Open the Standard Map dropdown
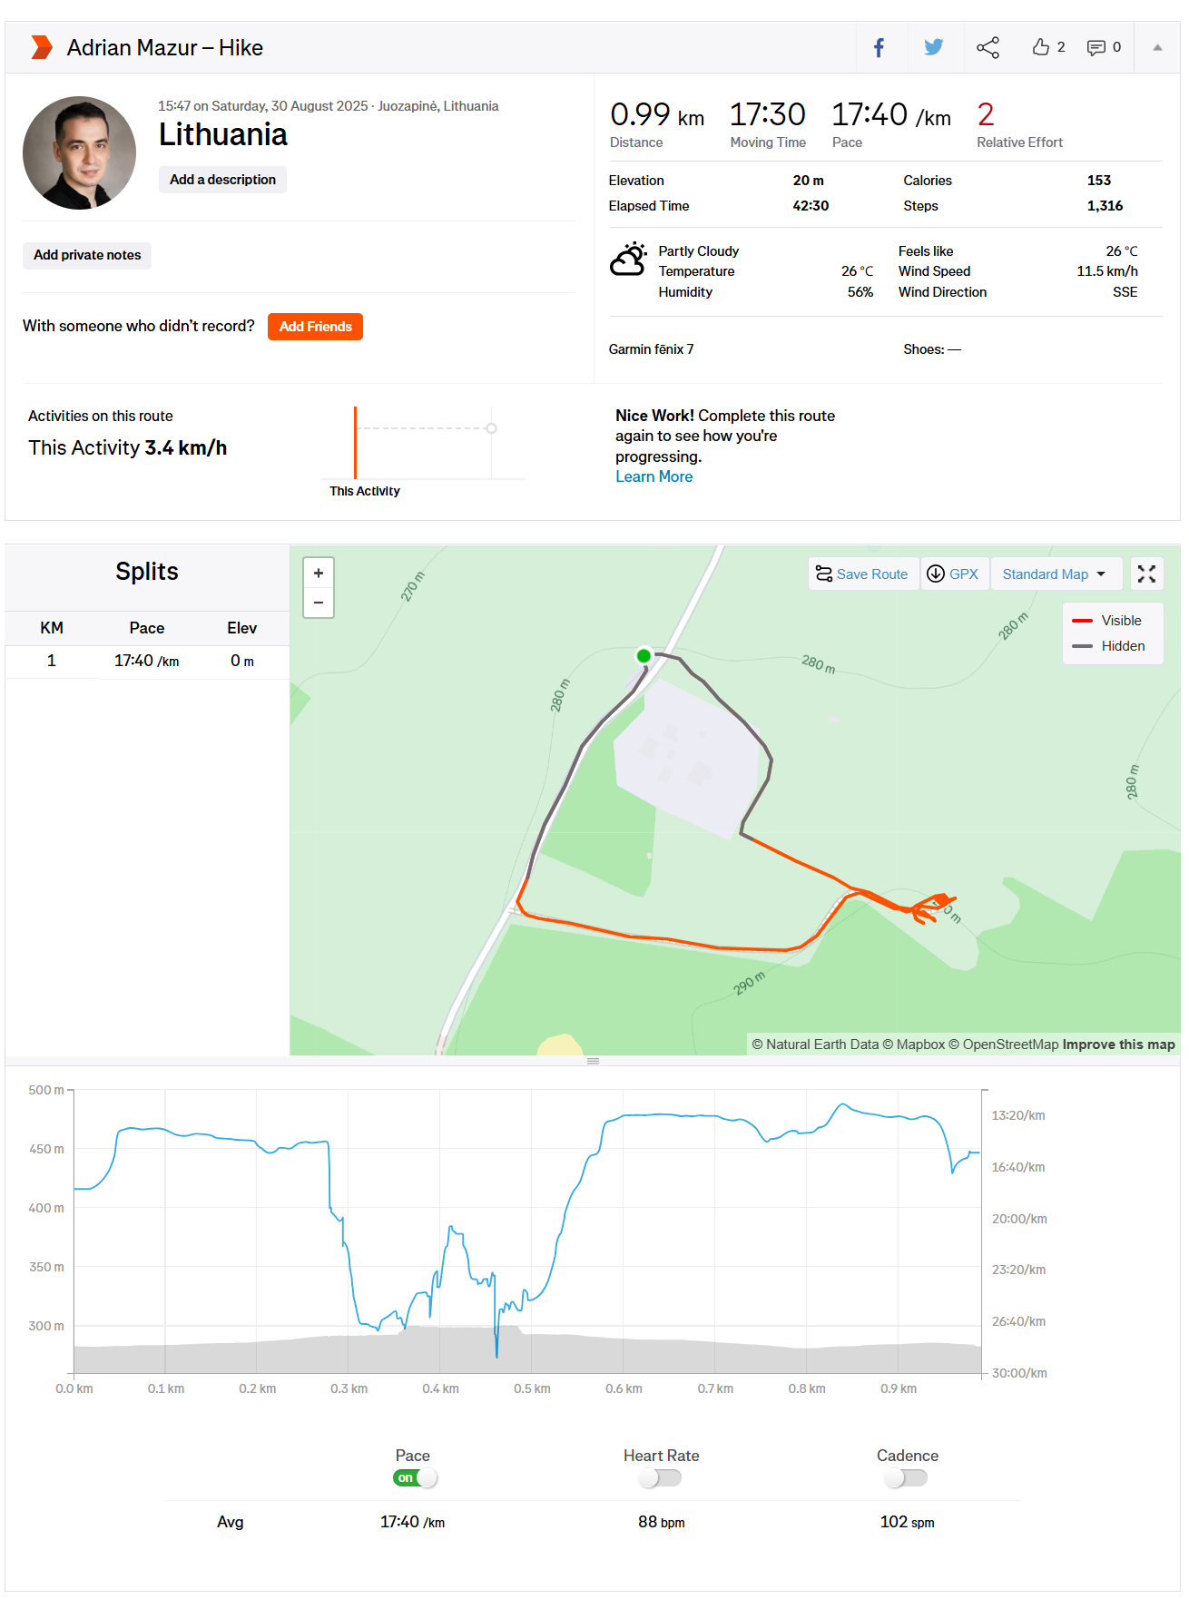Screen dimensions: 1189x1599 [x=1054, y=574]
